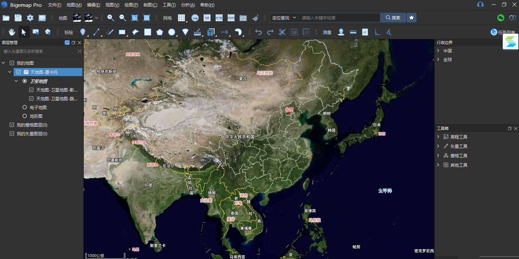Viewport: 519px width, 259px height.
Task: Click the scissors cut tool
Action: (282, 32)
